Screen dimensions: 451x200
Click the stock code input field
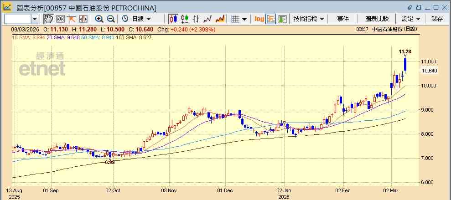pyautogui.click(x=17, y=19)
